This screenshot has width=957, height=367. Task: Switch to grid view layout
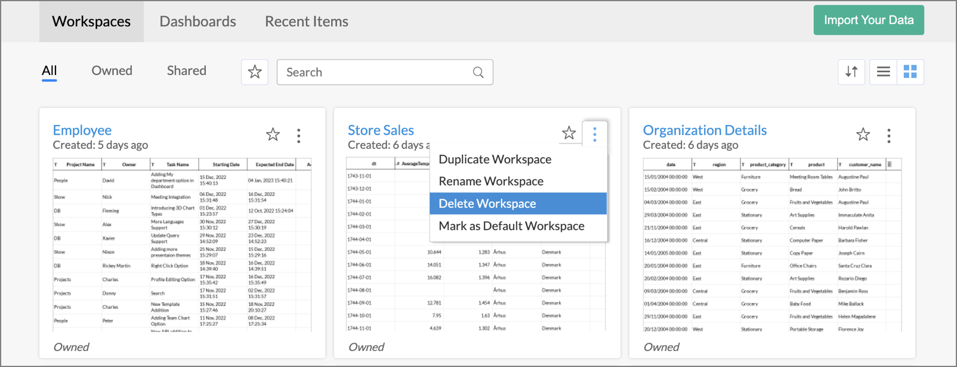pyautogui.click(x=910, y=72)
